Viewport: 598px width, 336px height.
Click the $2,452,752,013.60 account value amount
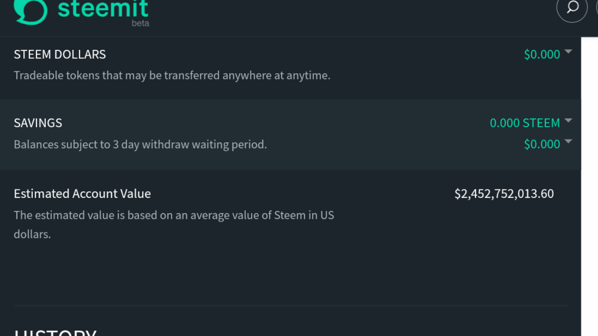click(504, 194)
